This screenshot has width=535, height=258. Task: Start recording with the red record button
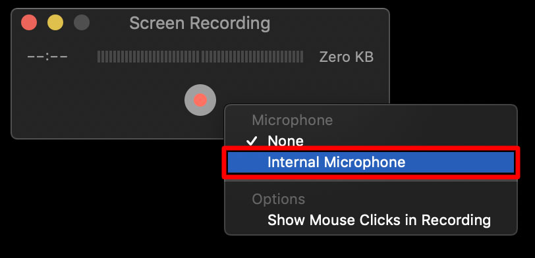pos(200,100)
